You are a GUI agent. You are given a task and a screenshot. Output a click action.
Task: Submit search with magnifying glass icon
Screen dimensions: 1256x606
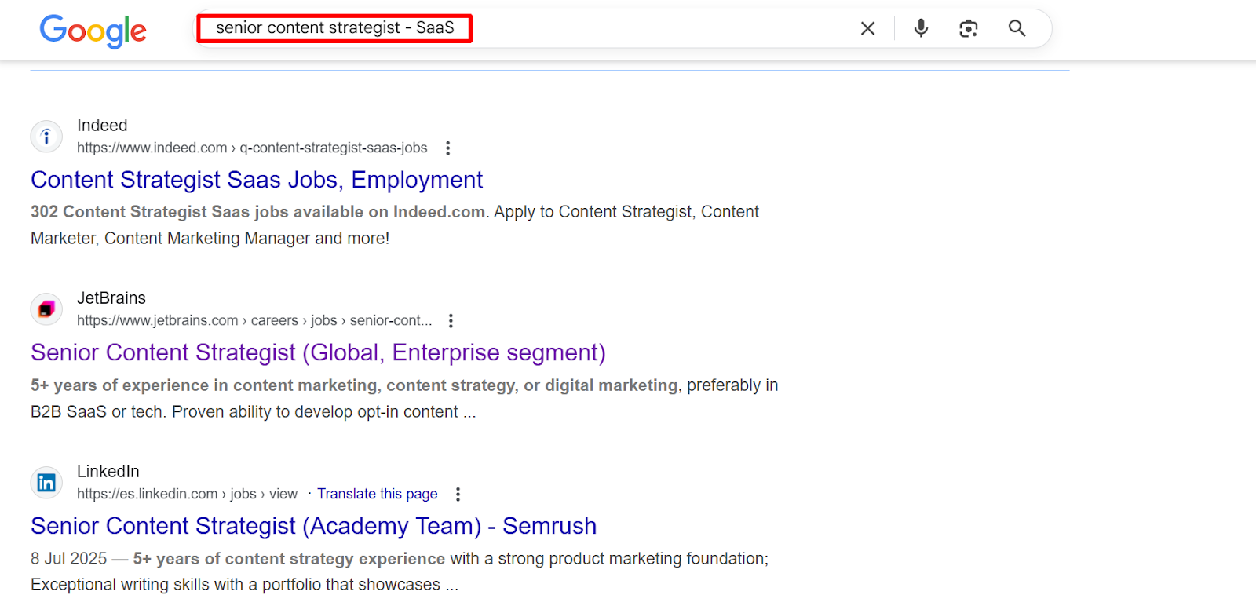point(1017,28)
